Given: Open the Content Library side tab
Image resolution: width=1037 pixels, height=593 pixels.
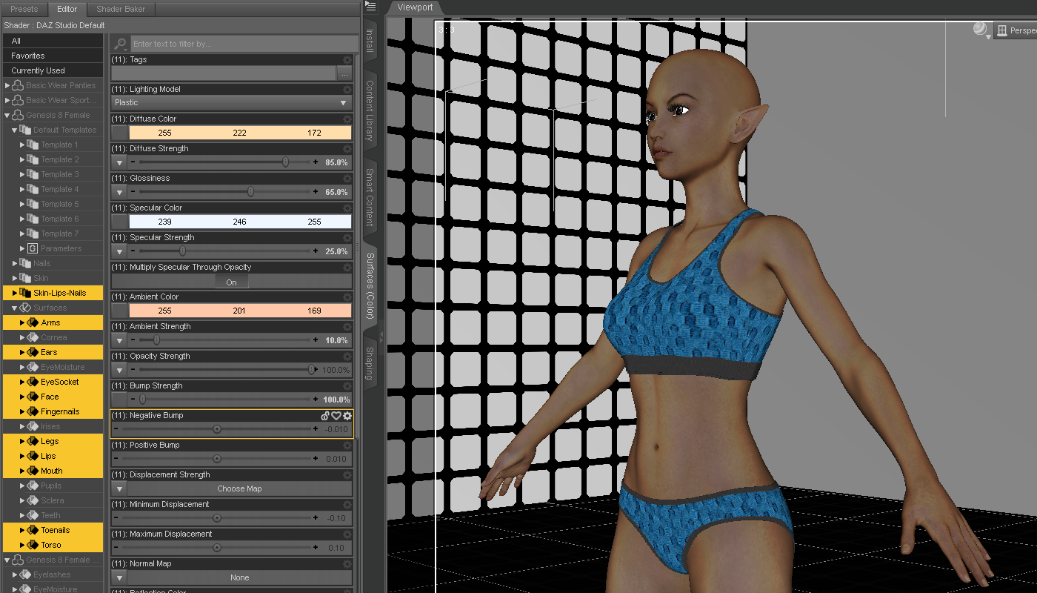Looking at the screenshot, I should [x=370, y=110].
